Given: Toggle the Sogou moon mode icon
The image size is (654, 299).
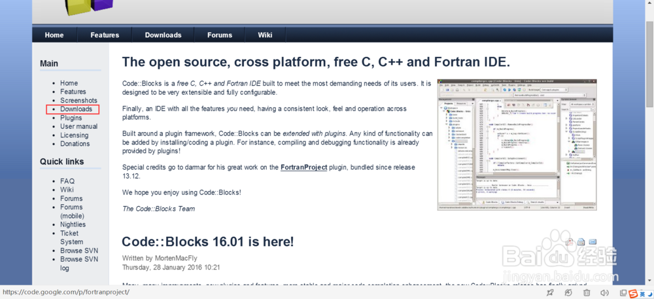Looking at the screenshot, I should click(x=649, y=293).
